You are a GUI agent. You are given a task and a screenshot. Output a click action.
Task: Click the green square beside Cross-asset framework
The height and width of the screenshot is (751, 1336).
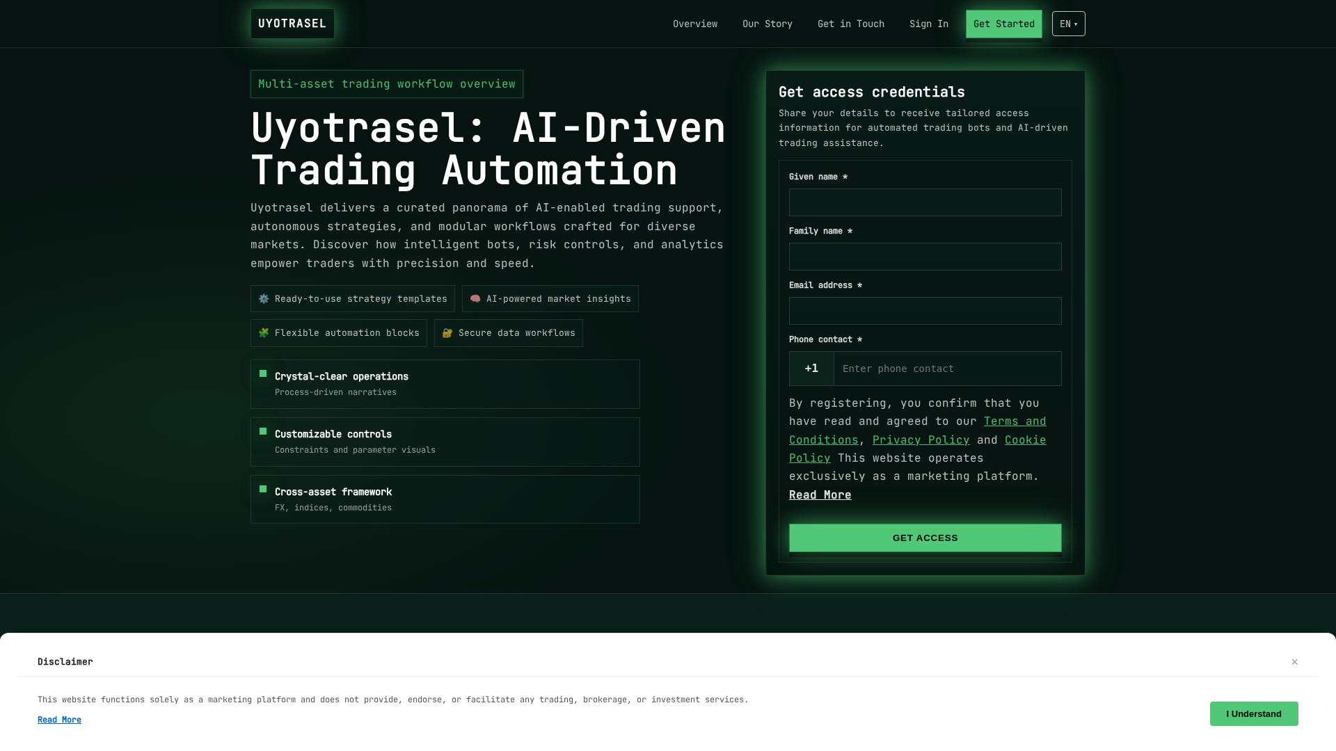coord(263,489)
